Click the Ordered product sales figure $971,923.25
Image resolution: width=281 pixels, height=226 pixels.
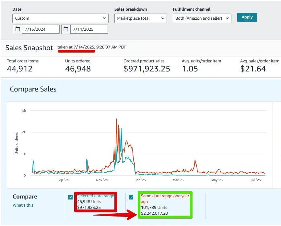[147, 69]
